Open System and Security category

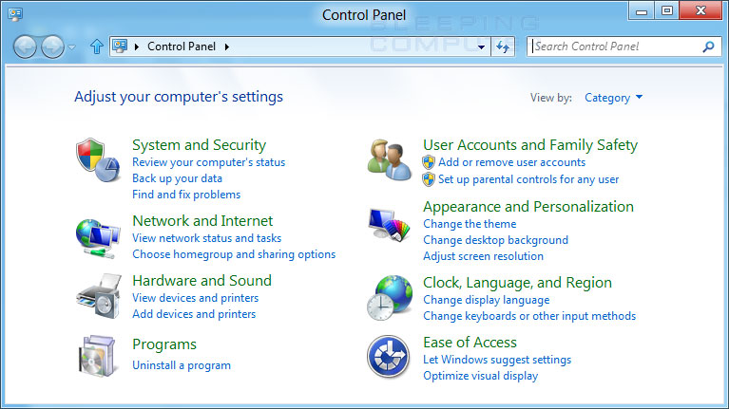click(x=199, y=145)
